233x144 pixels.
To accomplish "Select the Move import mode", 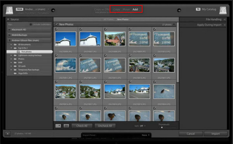I will pos(126,9).
